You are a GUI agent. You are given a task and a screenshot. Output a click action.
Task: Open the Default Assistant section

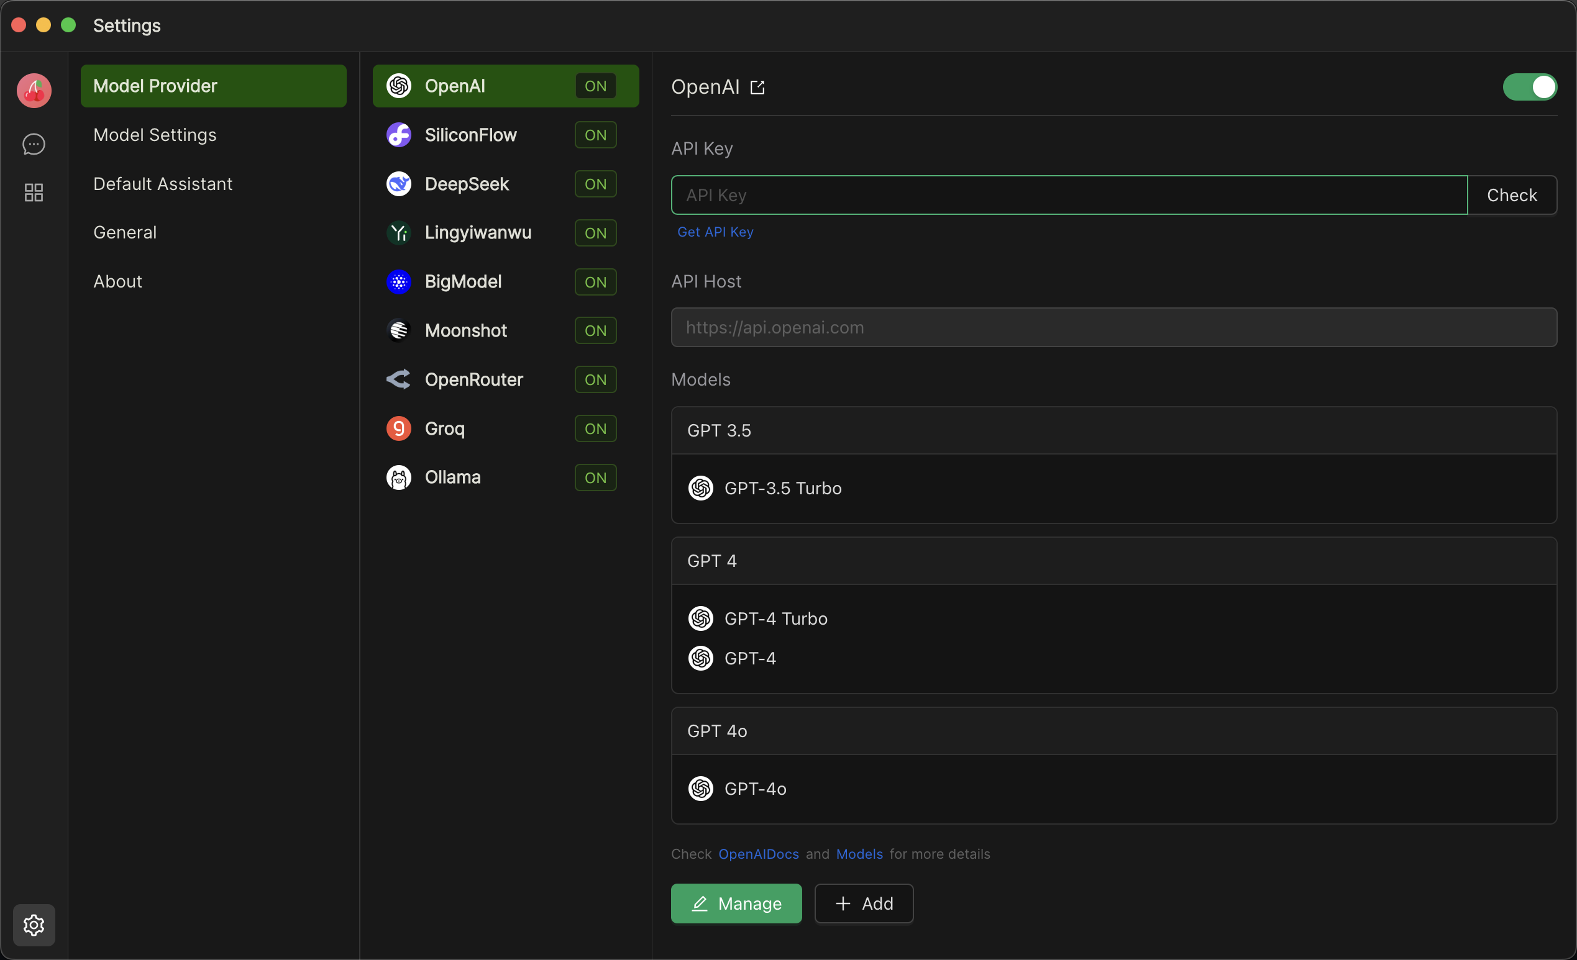point(163,184)
